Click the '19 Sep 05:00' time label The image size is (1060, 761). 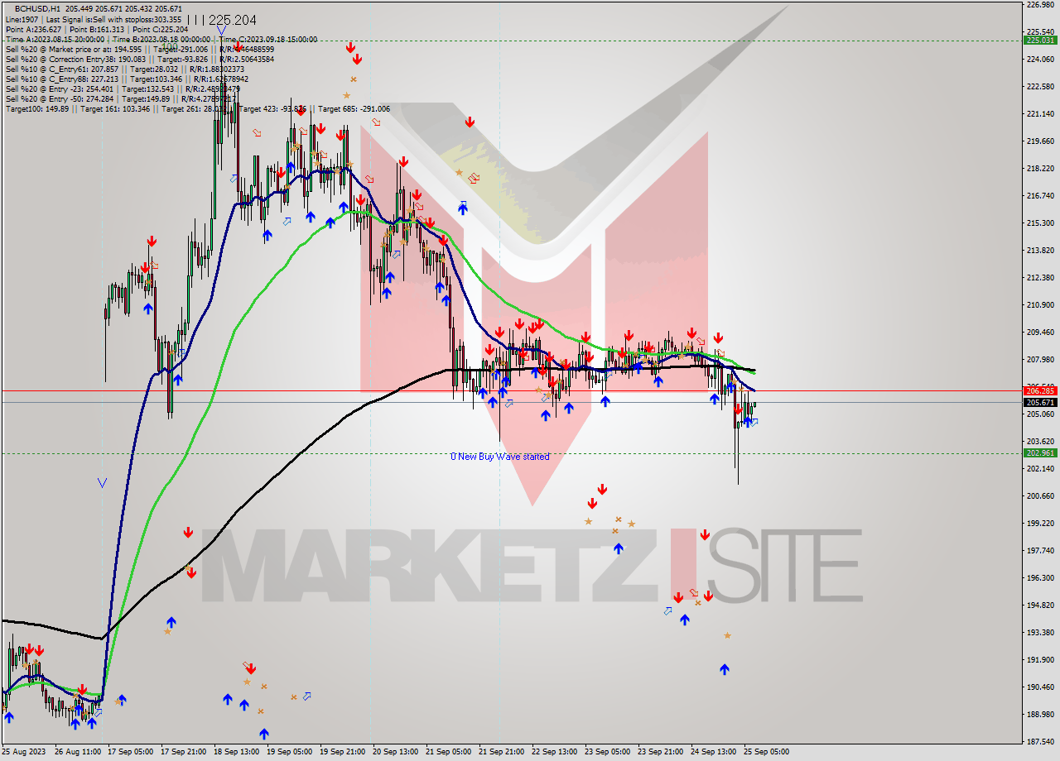[289, 753]
